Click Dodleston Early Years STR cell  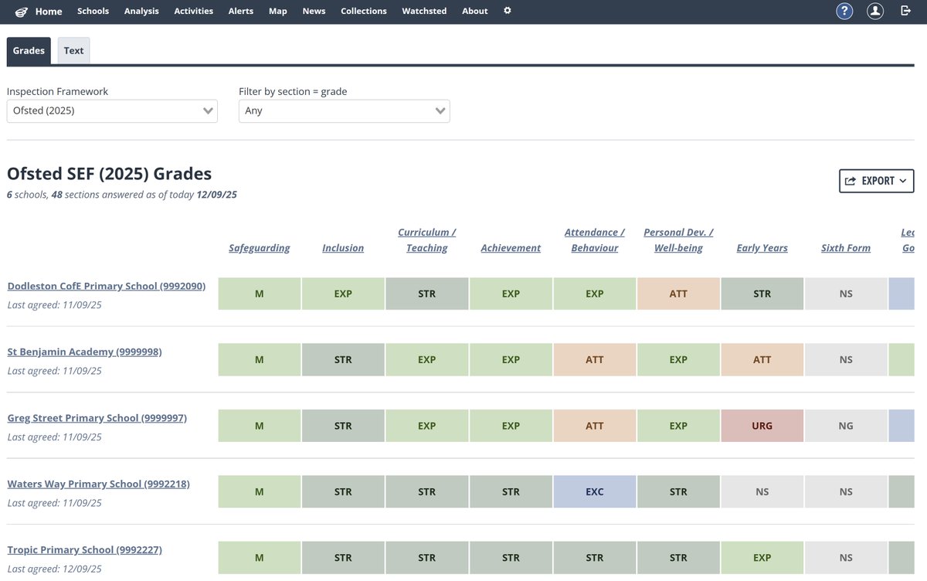pyautogui.click(x=762, y=294)
